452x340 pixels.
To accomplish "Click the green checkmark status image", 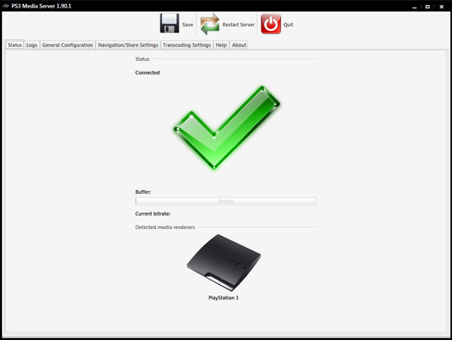I will (x=227, y=127).
